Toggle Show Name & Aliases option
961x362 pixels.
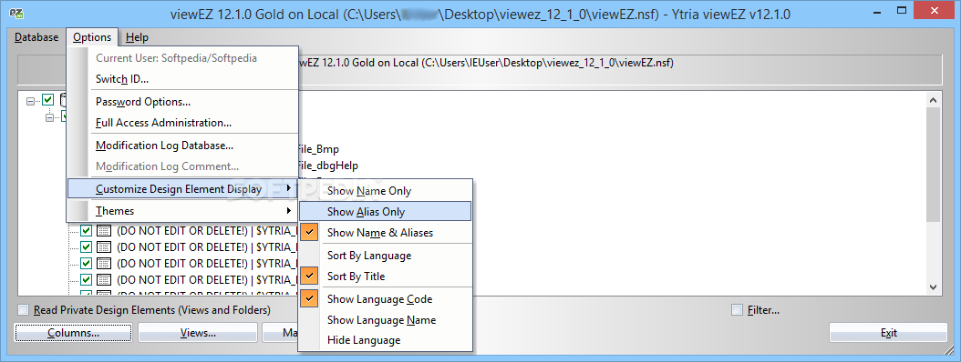385,232
